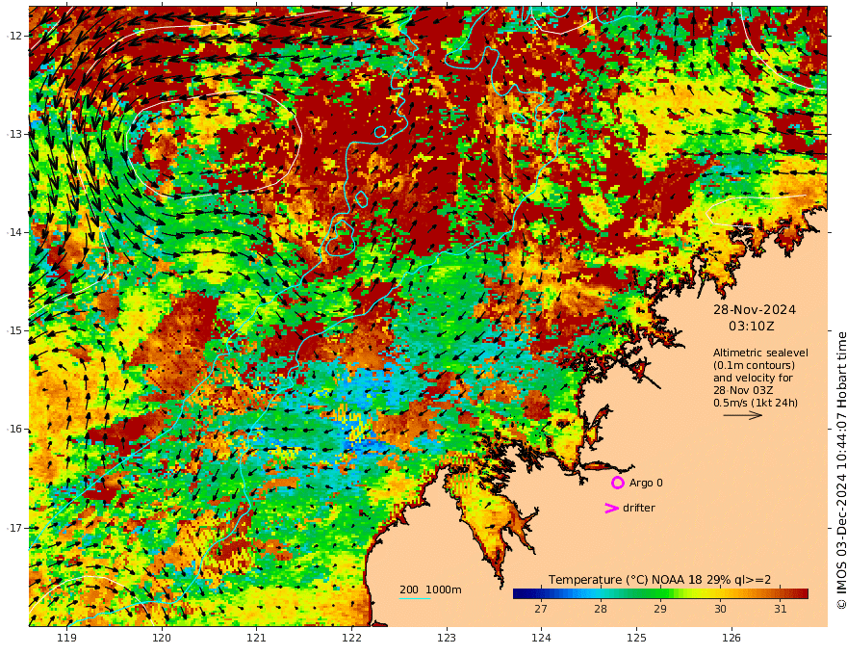Click the longitude 125 axis label

tap(636, 639)
